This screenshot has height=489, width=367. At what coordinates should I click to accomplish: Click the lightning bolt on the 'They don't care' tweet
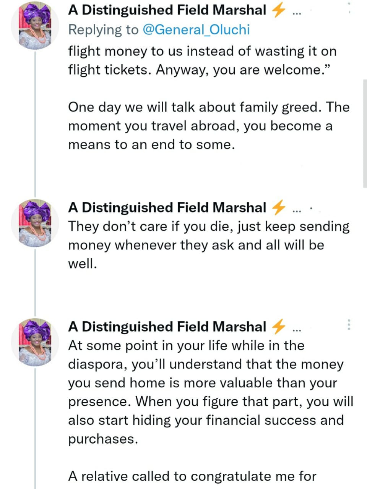(278, 207)
